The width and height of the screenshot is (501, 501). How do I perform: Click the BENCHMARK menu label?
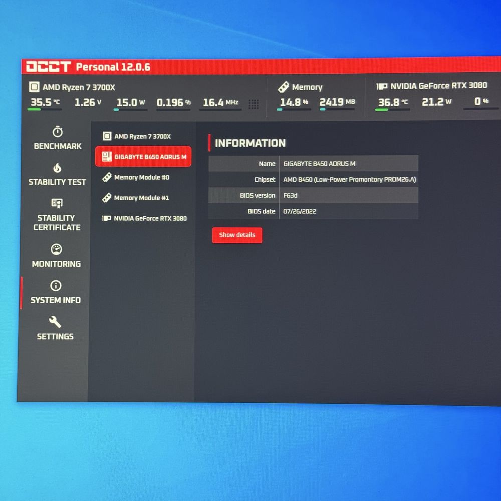pos(58,146)
